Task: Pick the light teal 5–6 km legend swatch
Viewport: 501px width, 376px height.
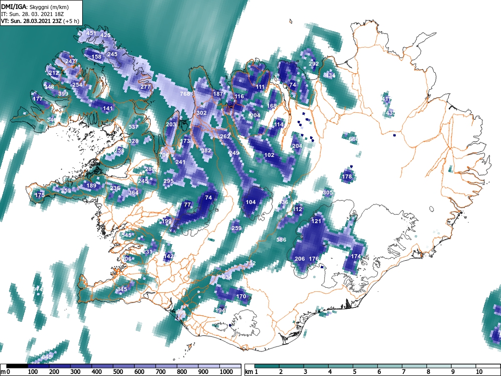Action: 365,366
